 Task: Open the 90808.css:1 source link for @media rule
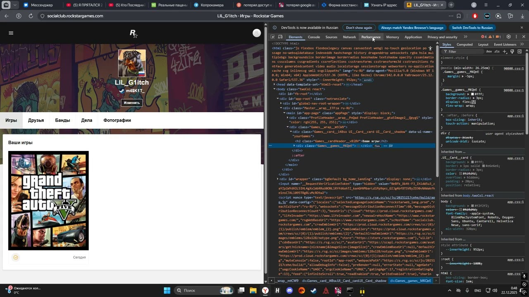[514, 68]
